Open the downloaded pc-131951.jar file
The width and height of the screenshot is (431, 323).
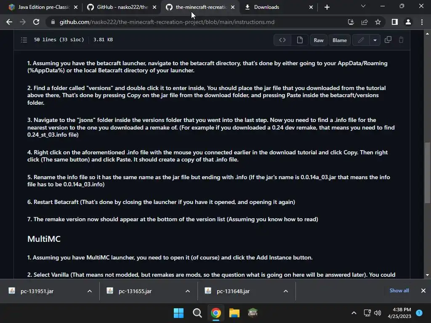(37, 291)
